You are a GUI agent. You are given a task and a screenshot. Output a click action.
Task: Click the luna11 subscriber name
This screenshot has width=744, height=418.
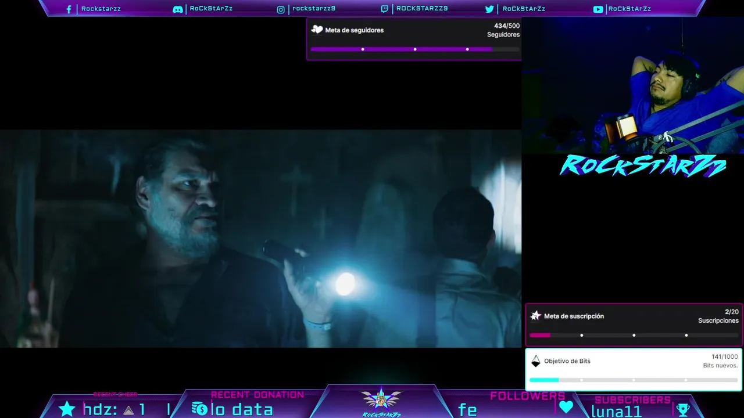click(616, 412)
